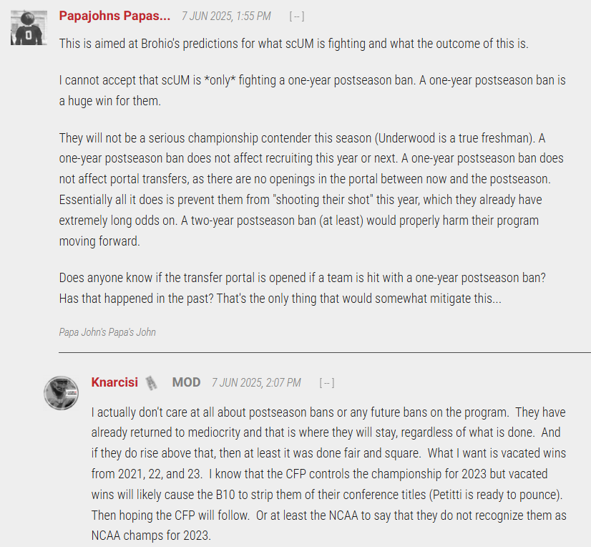The image size is (591, 547).
Task: Collapse the Papajohns Papas comment thread
Action: tap(297, 16)
